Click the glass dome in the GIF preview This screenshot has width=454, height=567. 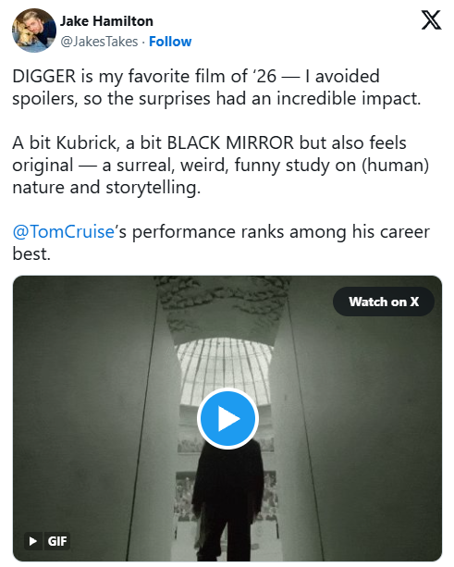(225, 369)
